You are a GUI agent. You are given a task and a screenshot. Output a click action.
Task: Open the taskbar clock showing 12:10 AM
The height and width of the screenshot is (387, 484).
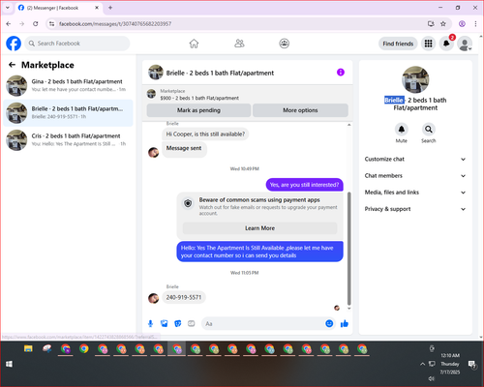tap(450, 364)
